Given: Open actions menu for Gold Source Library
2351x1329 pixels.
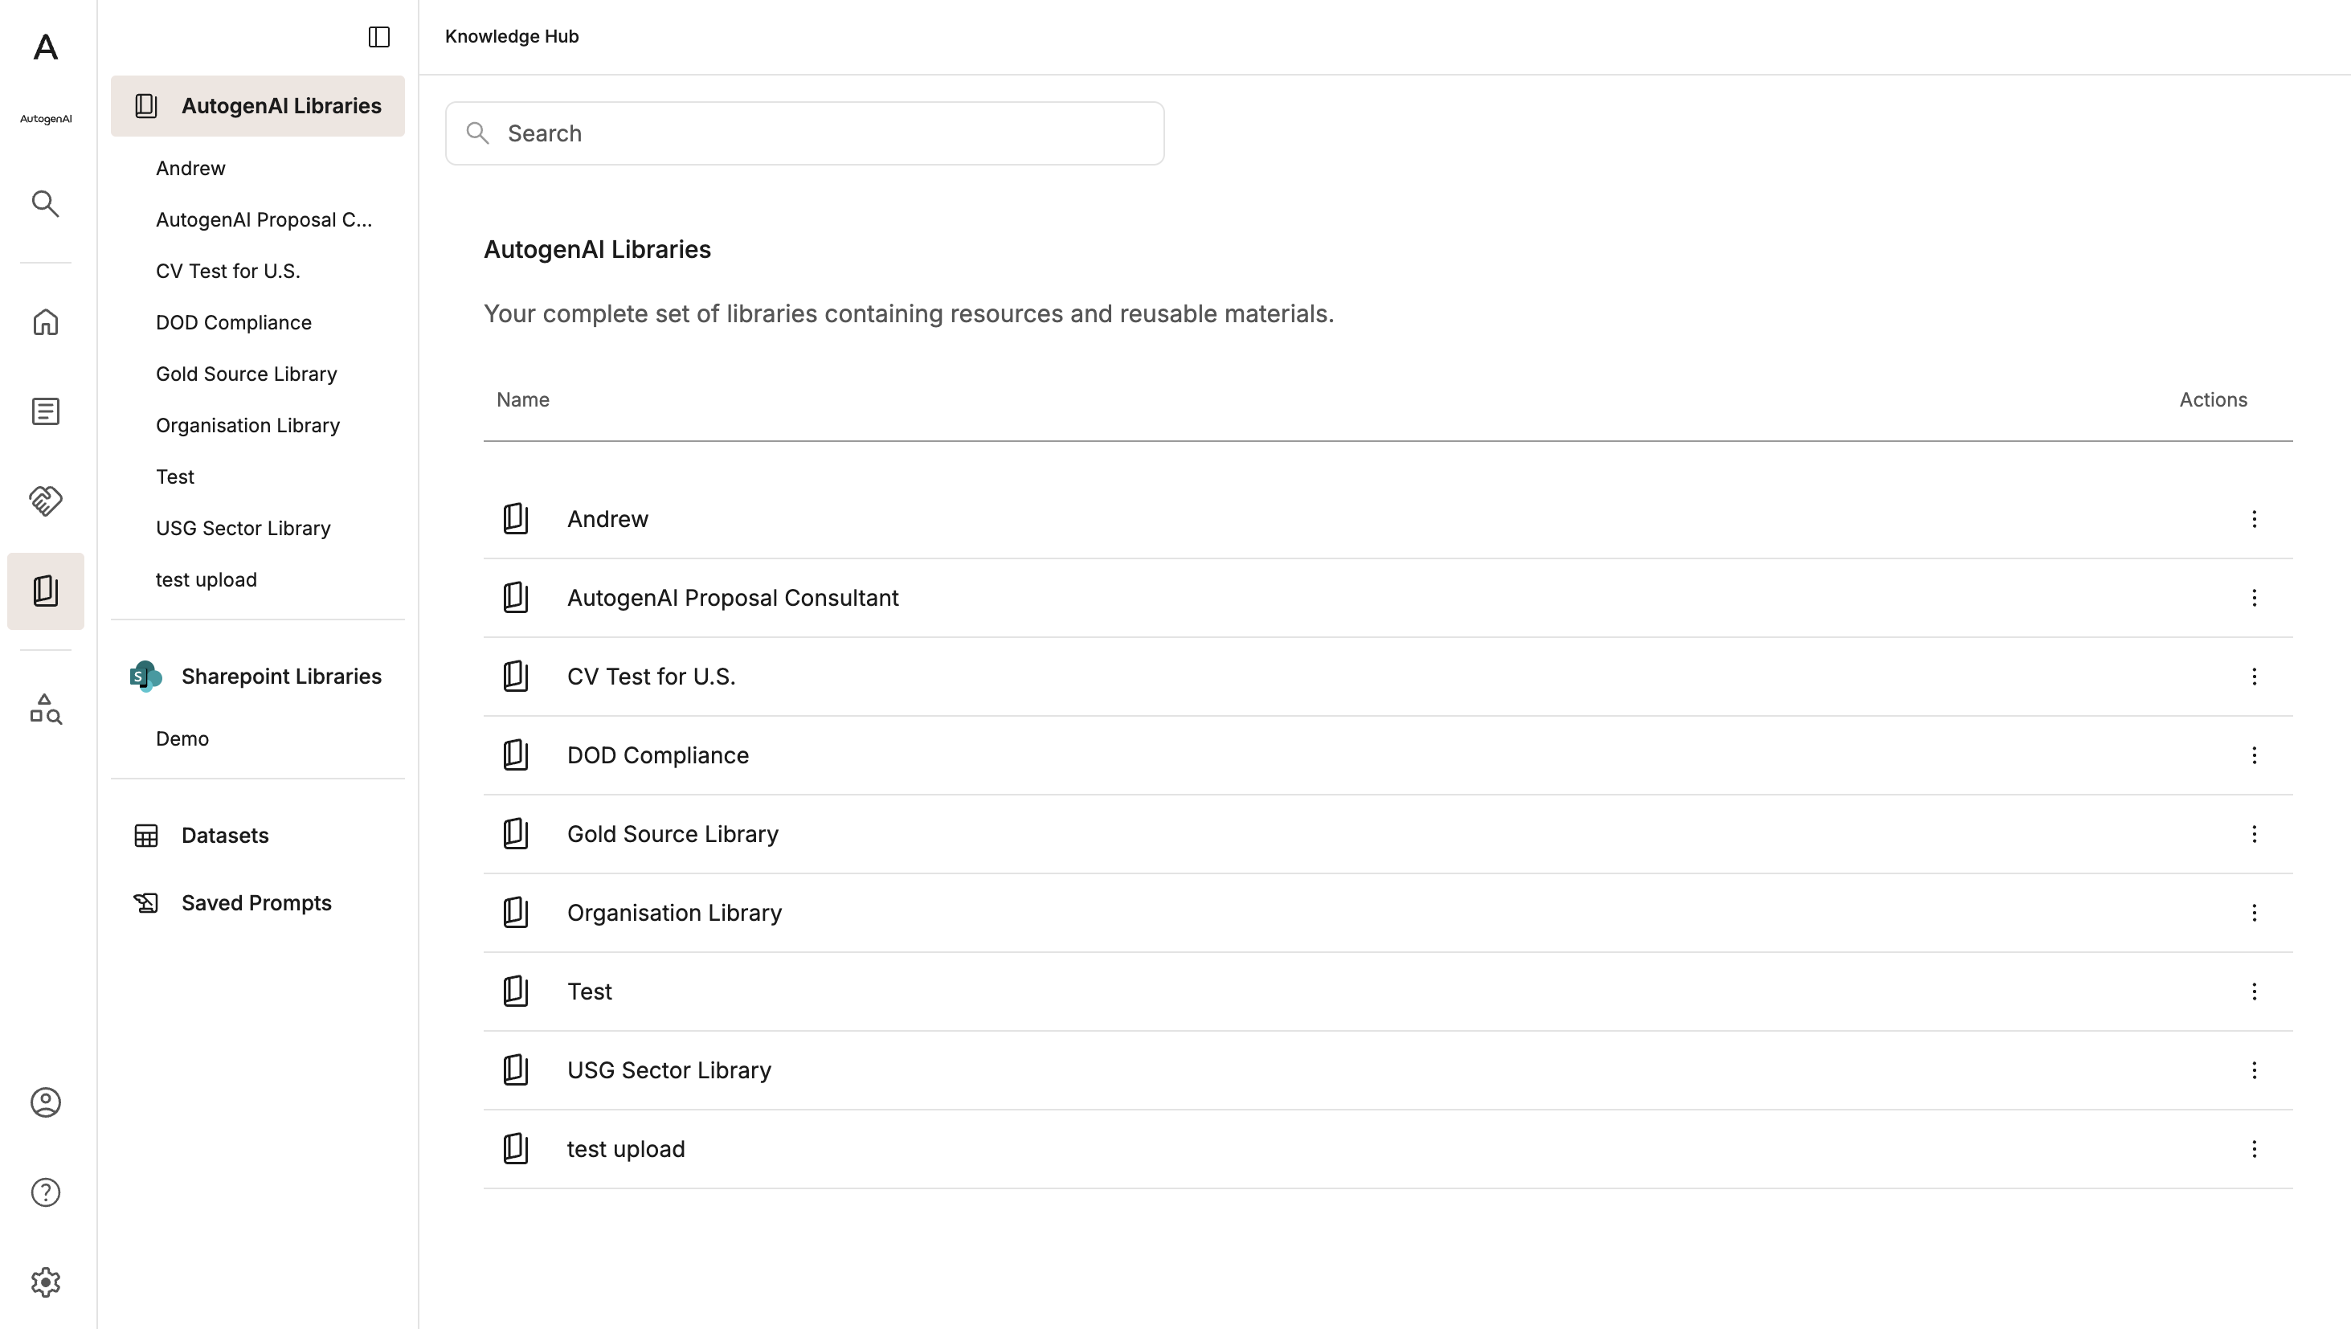Looking at the screenshot, I should pos(2255,834).
